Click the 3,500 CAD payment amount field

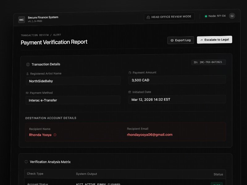pyautogui.click(x=177, y=80)
